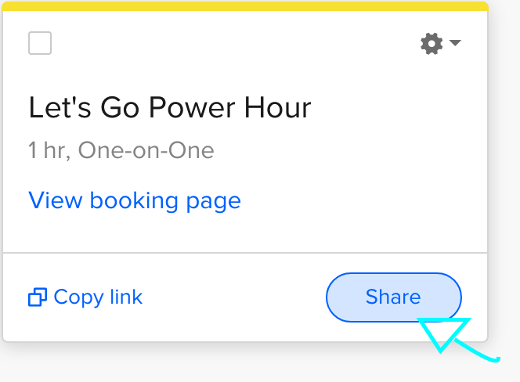Image resolution: width=520 pixels, height=382 pixels.
Task: Click the yellow color bar atop card
Action: click(245, 6)
